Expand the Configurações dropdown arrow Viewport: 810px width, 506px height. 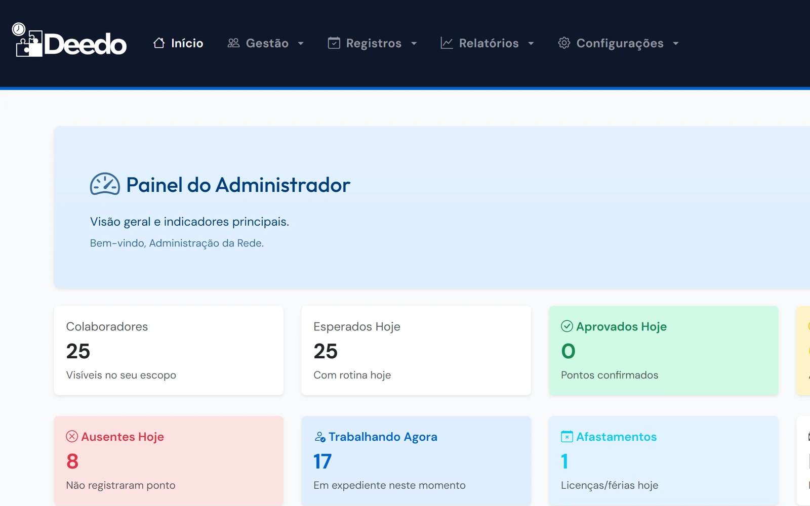(676, 44)
